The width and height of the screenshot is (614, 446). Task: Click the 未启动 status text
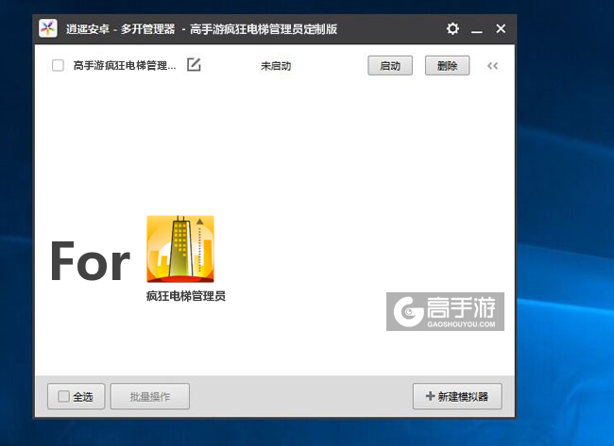click(x=276, y=66)
